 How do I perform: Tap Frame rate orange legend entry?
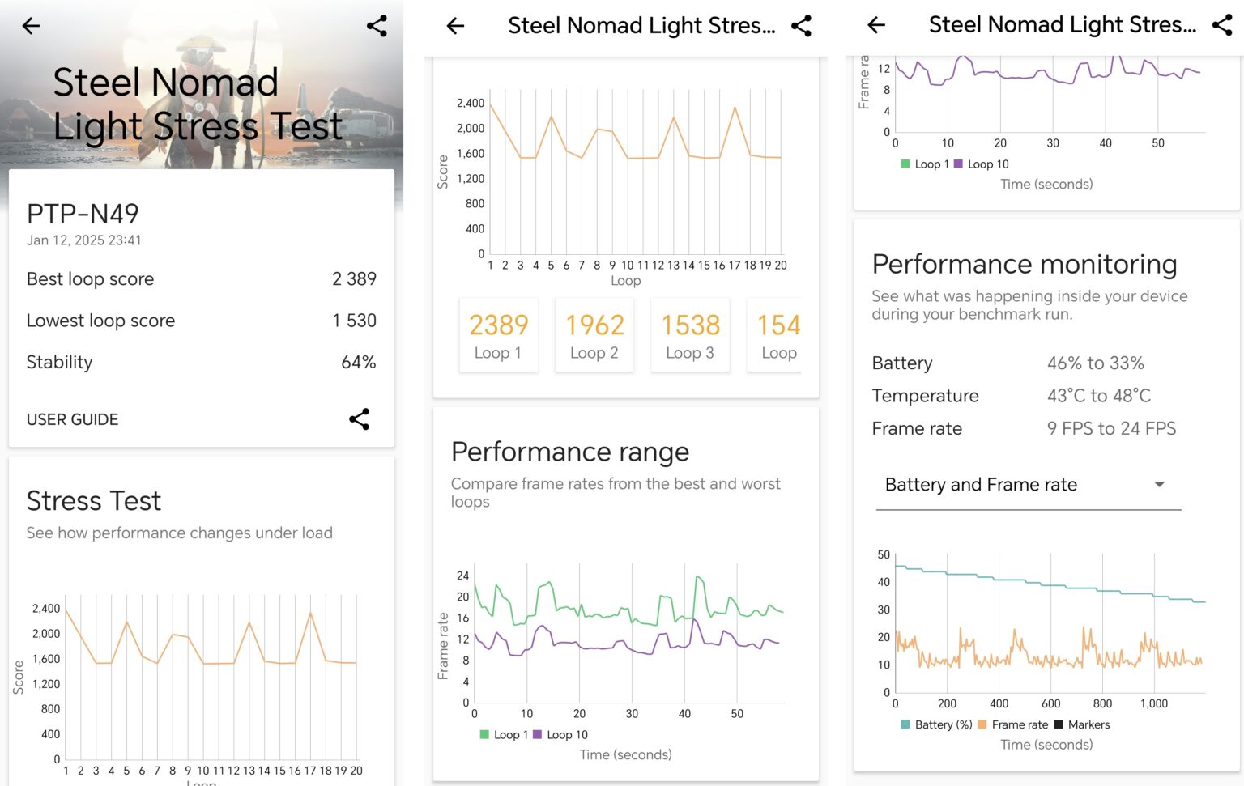point(1012,724)
